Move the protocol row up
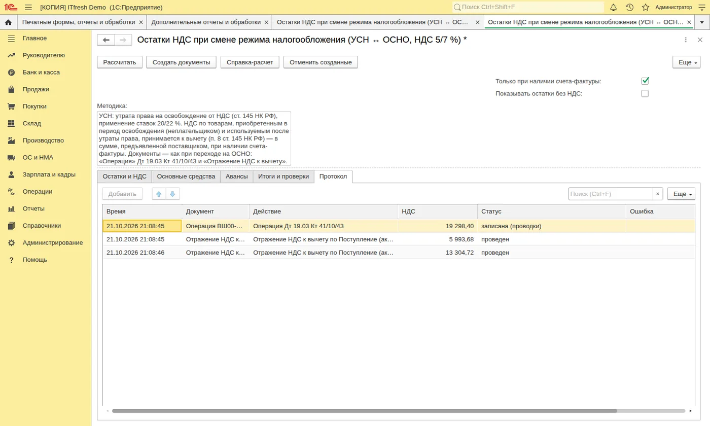This screenshot has height=426, width=710. pyautogui.click(x=159, y=194)
